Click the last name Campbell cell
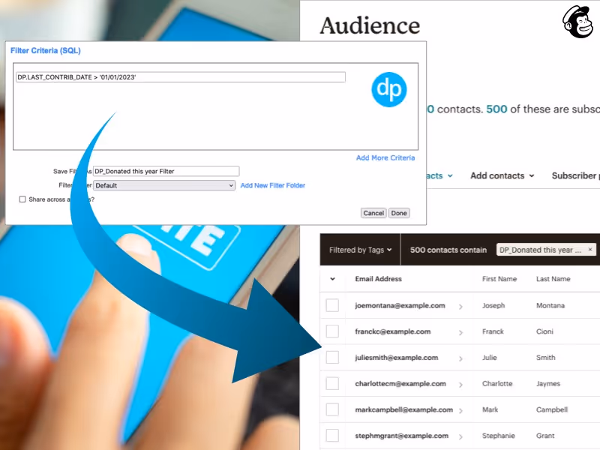This screenshot has width=600, height=450. tap(552, 409)
